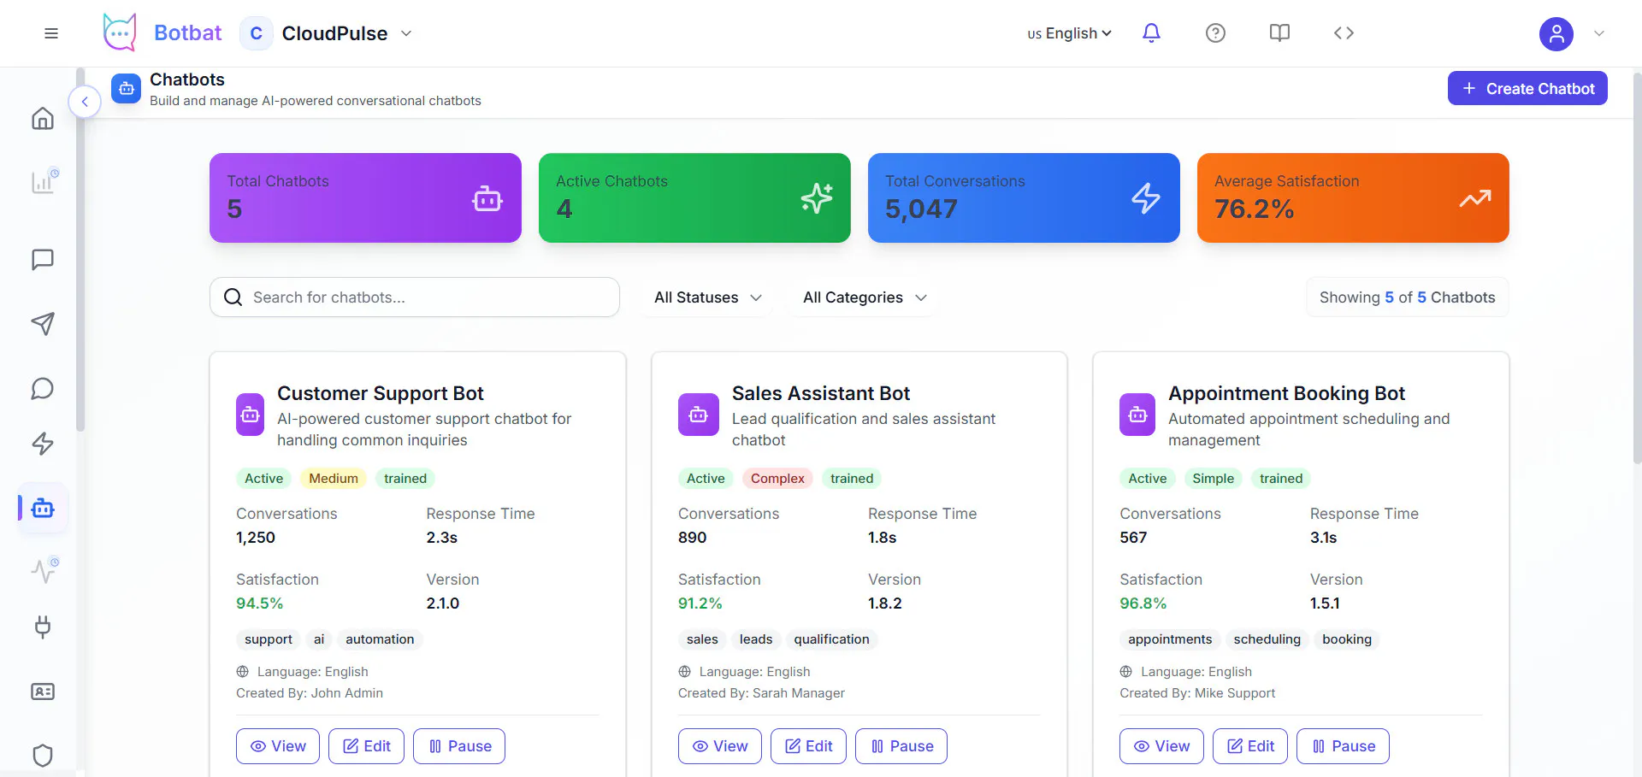The width and height of the screenshot is (1642, 777).
Task: Click the Chatbots page header icon
Action: (x=127, y=88)
